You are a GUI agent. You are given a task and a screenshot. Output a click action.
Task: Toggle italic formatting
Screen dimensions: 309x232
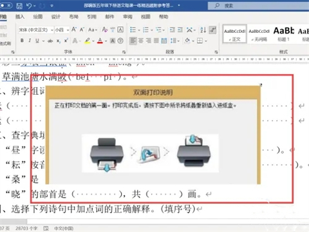pos(30,41)
